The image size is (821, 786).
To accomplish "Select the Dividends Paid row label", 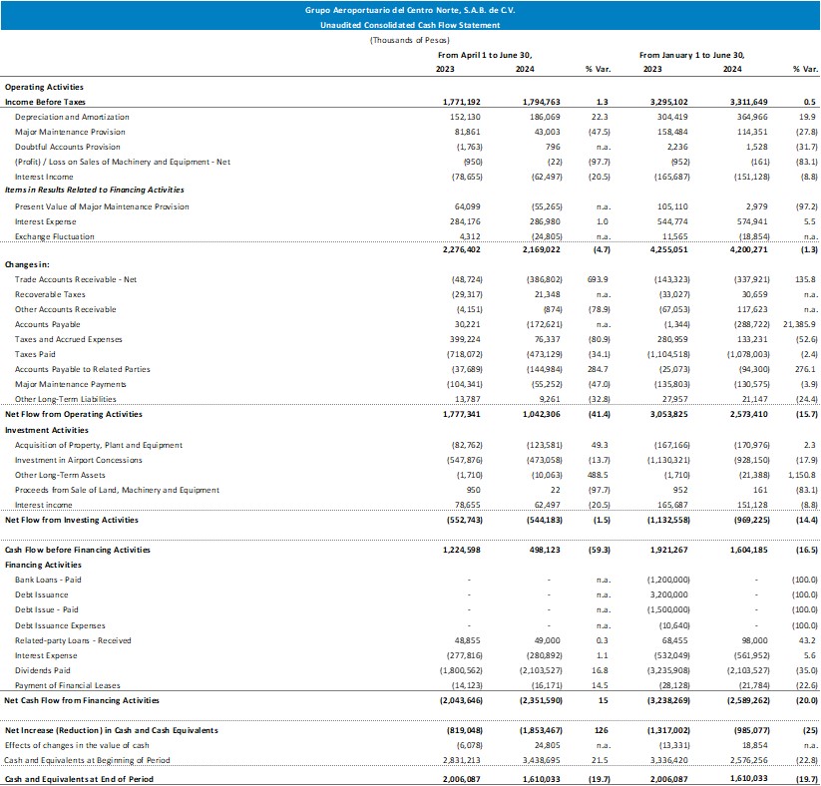I will coord(43,669).
